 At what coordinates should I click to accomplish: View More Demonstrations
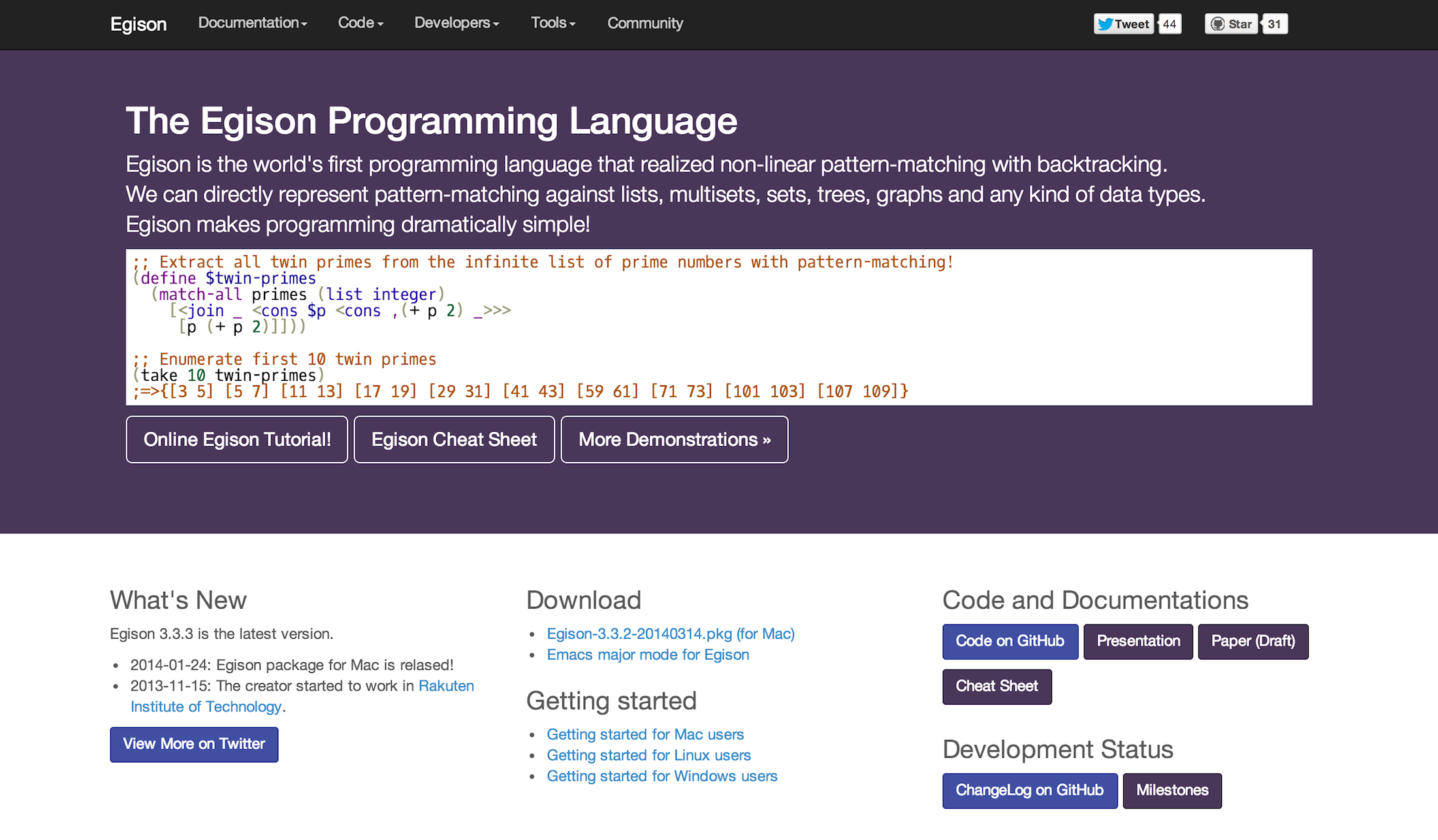coord(675,440)
